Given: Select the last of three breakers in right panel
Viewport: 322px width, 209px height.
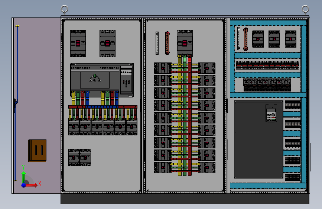Looking at the screenshot, I should coord(290,39).
